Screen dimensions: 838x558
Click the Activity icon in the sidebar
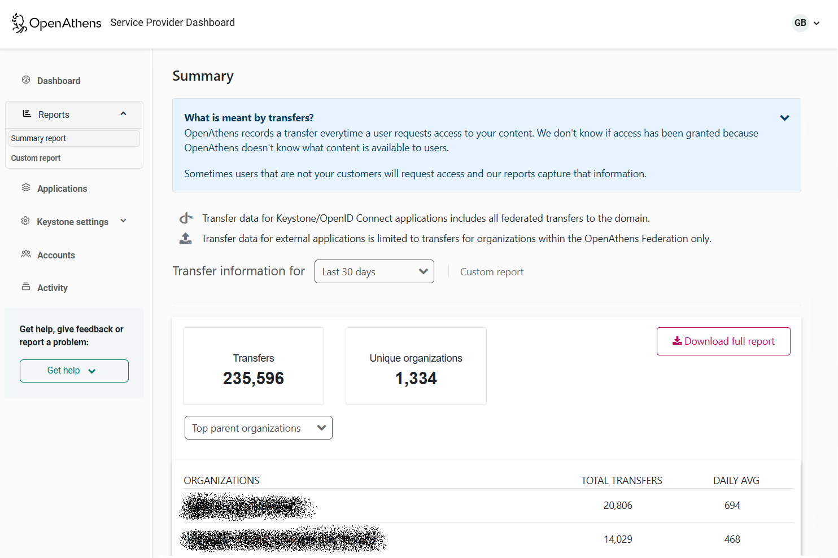26,287
